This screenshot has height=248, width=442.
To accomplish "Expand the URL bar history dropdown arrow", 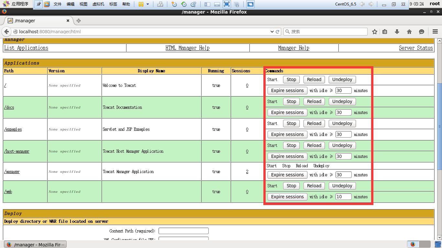I will tap(272, 32).
